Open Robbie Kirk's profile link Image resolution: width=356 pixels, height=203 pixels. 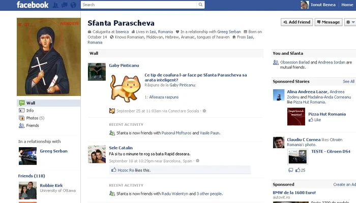[x=51, y=185]
